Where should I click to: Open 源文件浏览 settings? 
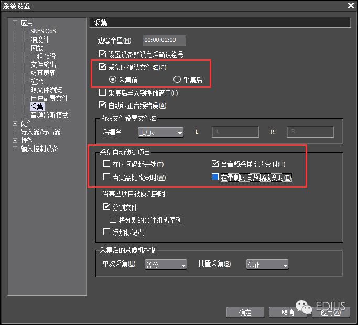point(46,90)
